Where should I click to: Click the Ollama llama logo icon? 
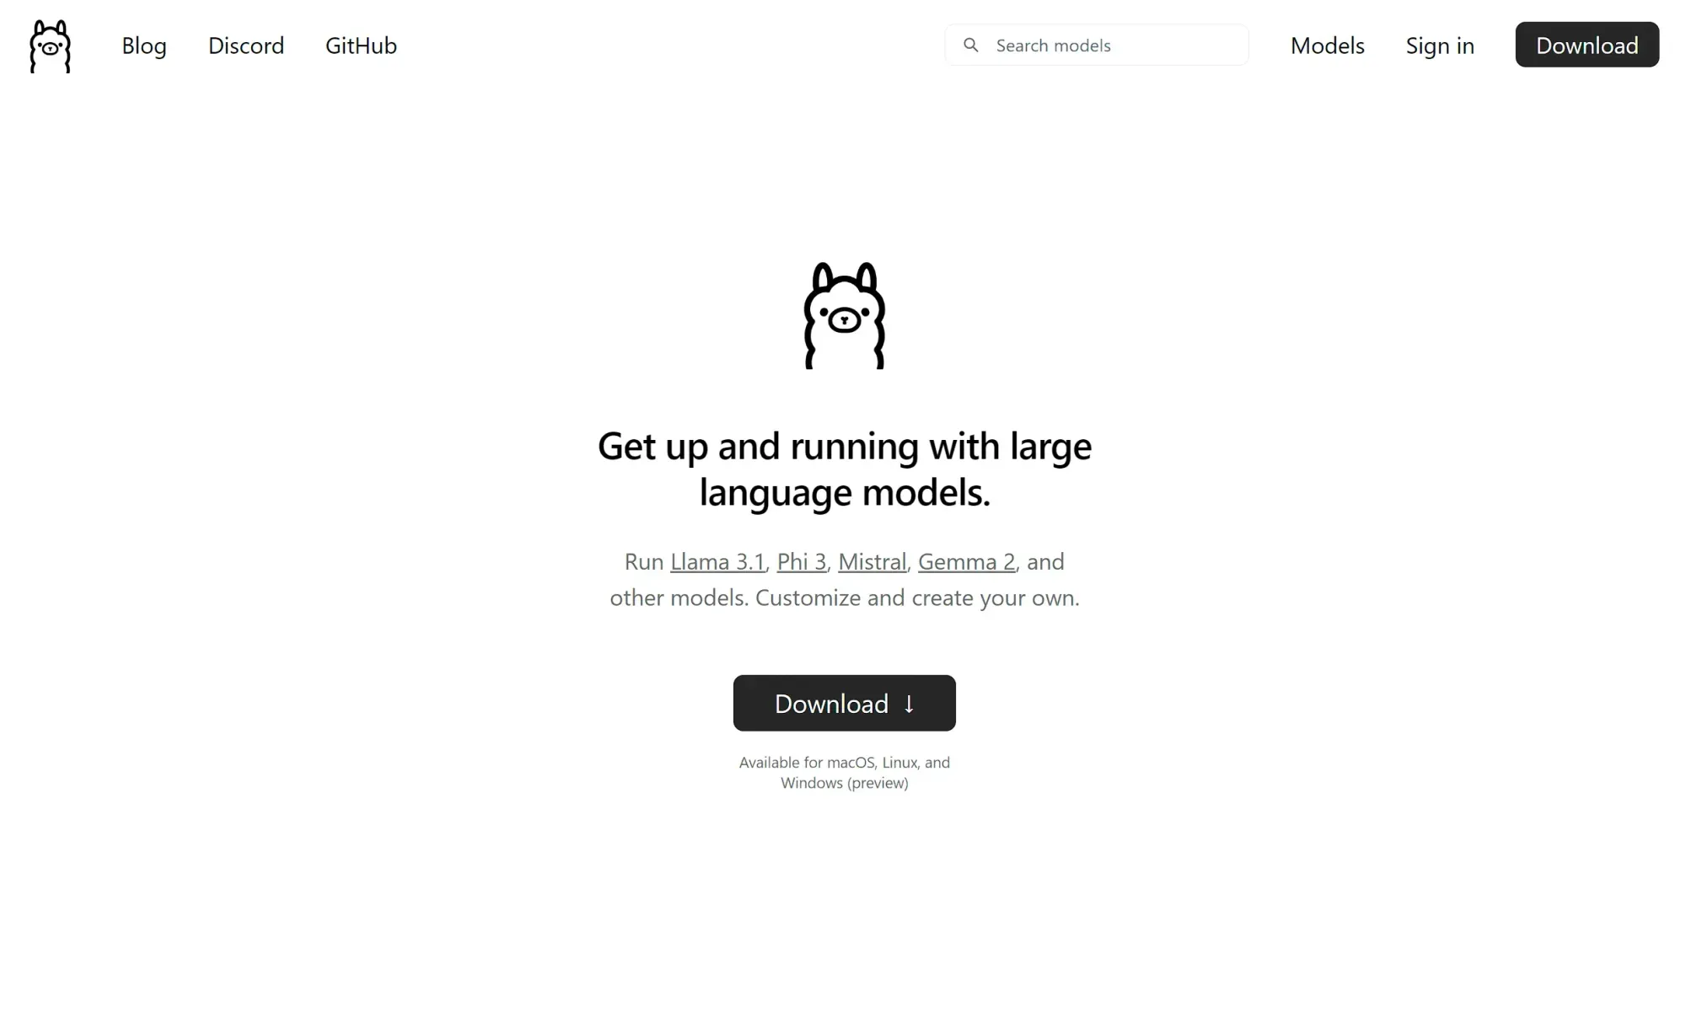(x=51, y=45)
